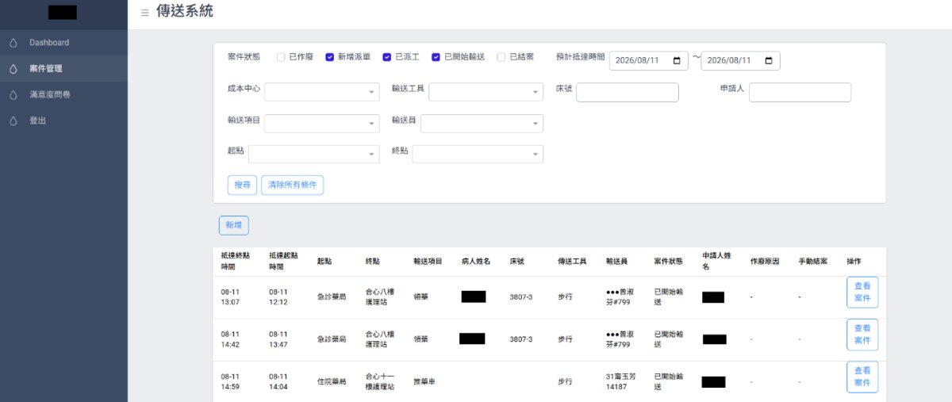The width and height of the screenshot is (952, 402).
Task: Select the 08-11 14:59 arrival time cell
Action: point(232,381)
